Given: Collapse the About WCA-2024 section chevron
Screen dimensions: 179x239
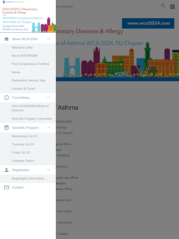Looking at the screenshot, I should 48,39.
